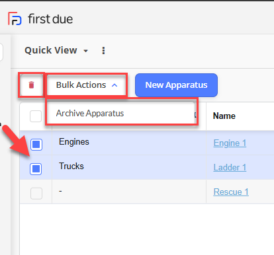Screen dimensions: 274x255
Task: Click the Bulk Actions chevron arrow
Action: (114, 85)
